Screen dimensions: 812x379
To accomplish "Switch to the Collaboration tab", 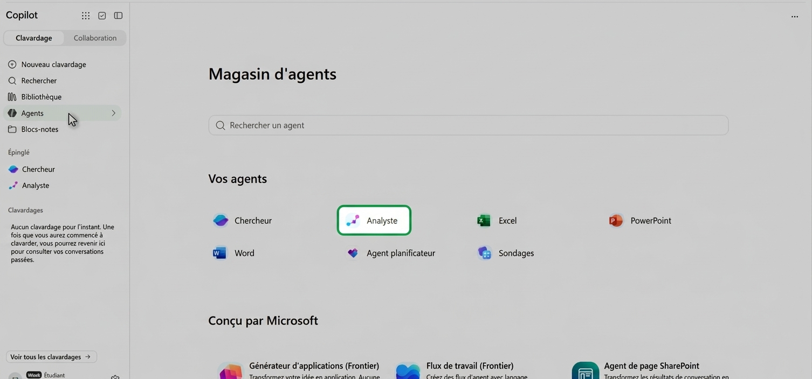I will click(x=95, y=38).
